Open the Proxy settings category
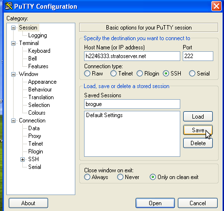Screen dimensions: 224x211 click(x=34, y=136)
